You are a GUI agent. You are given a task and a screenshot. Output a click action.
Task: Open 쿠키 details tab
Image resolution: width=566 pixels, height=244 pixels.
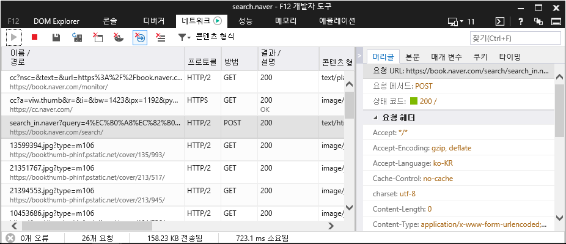pyautogui.click(x=480, y=57)
